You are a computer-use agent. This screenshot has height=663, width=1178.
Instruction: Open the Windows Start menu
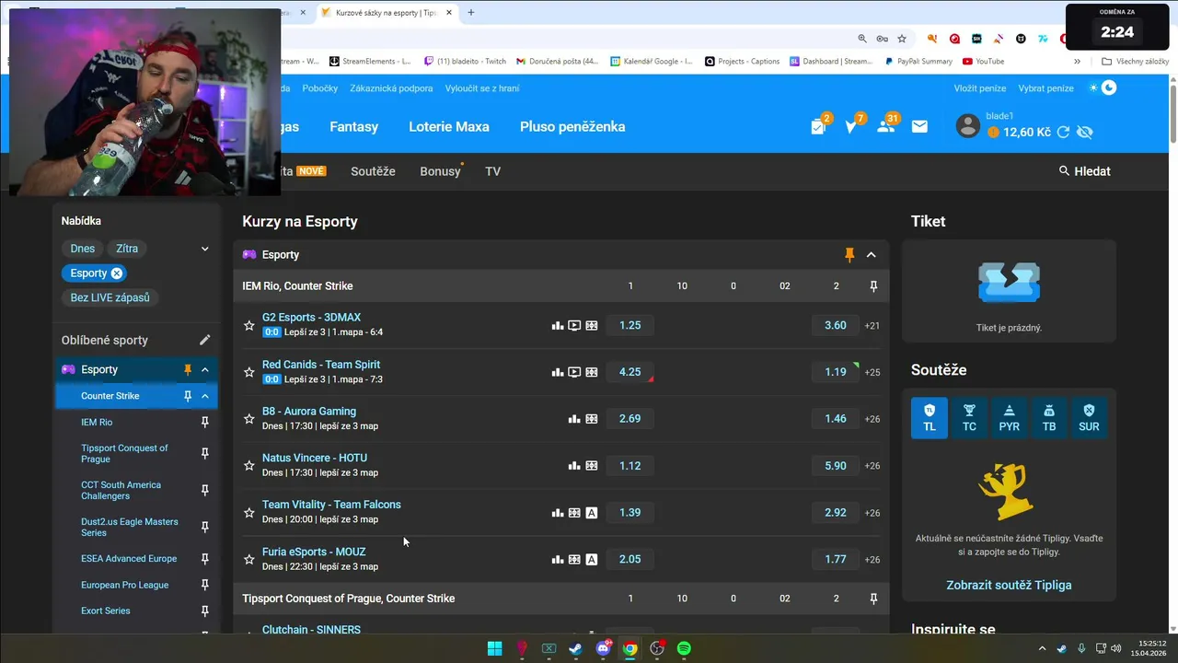[494, 648]
